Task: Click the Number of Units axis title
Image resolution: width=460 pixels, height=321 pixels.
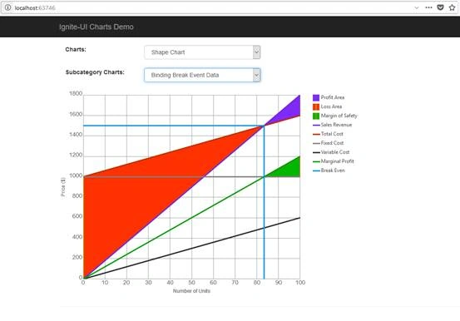Action: [x=191, y=291]
